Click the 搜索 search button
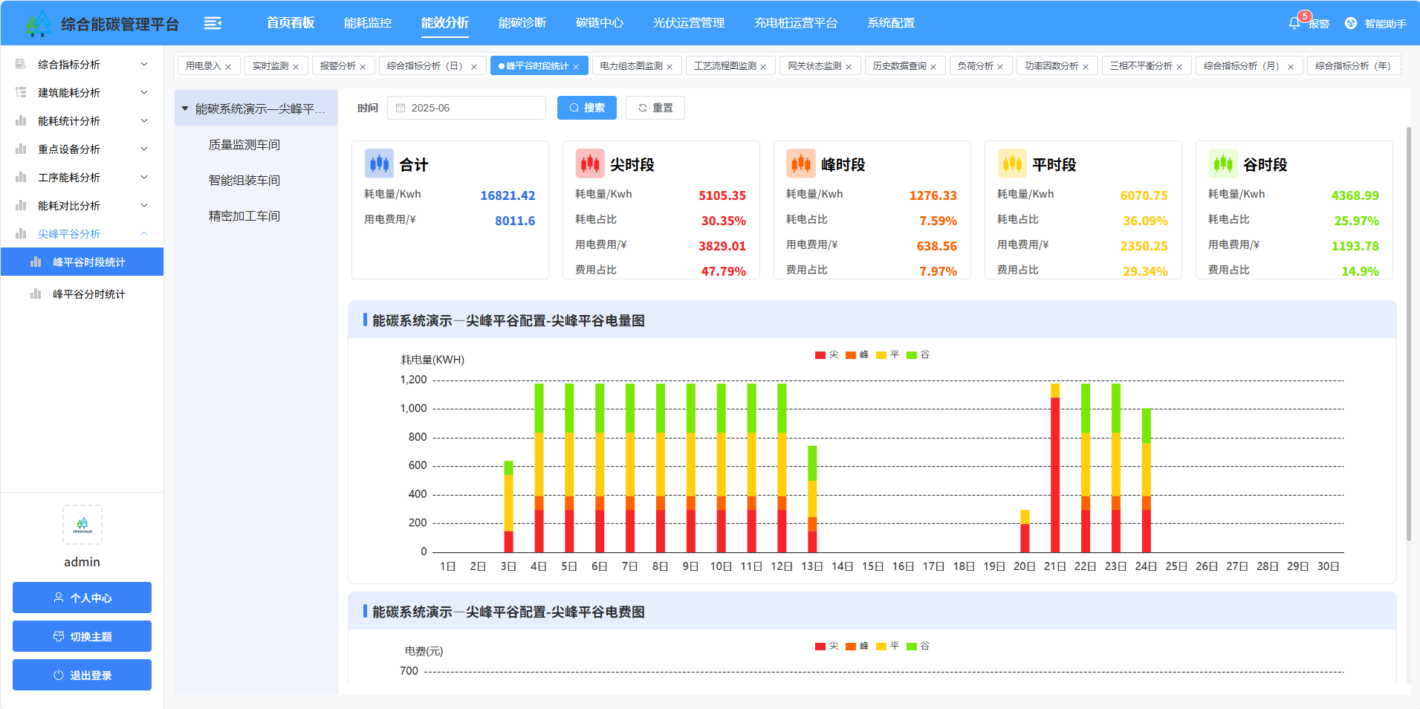Image resolution: width=1420 pixels, height=709 pixels. [586, 108]
